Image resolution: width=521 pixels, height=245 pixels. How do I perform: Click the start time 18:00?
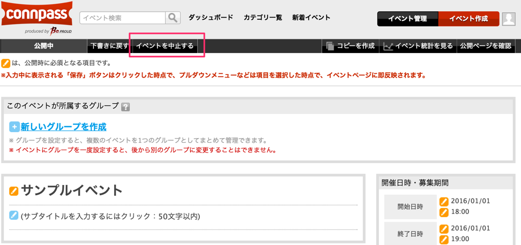point(460,212)
